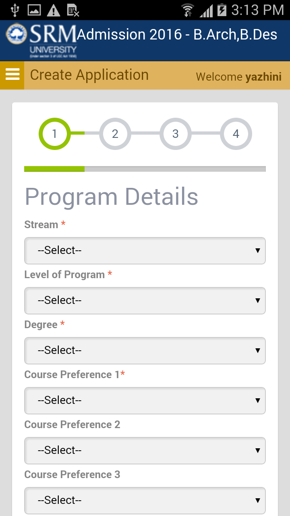The width and height of the screenshot is (290, 516).
Task: Open the Course Preference 1 dropdown
Action: point(145,400)
